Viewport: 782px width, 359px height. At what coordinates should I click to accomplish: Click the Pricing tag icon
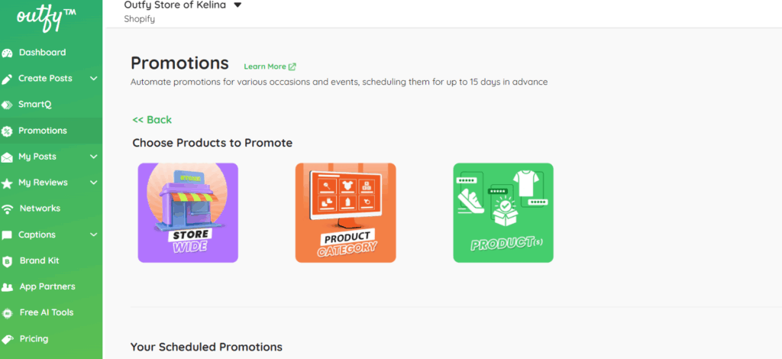pos(8,339)
